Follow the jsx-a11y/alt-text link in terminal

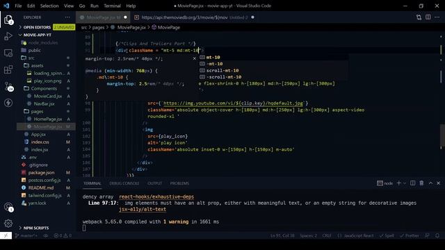(x=143, y=210)
